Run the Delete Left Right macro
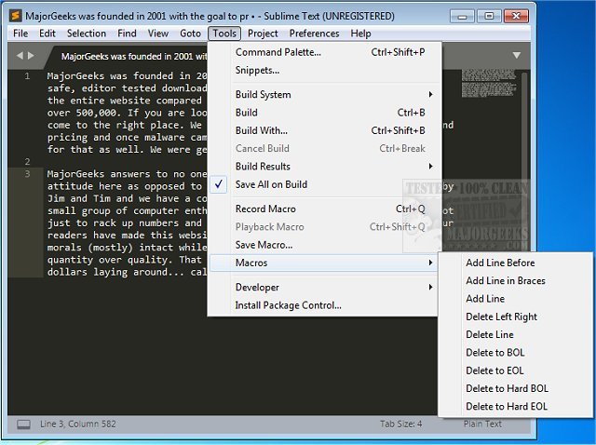Image resolution: width=596 pixels, height=445 pixels. pos(515,317)
